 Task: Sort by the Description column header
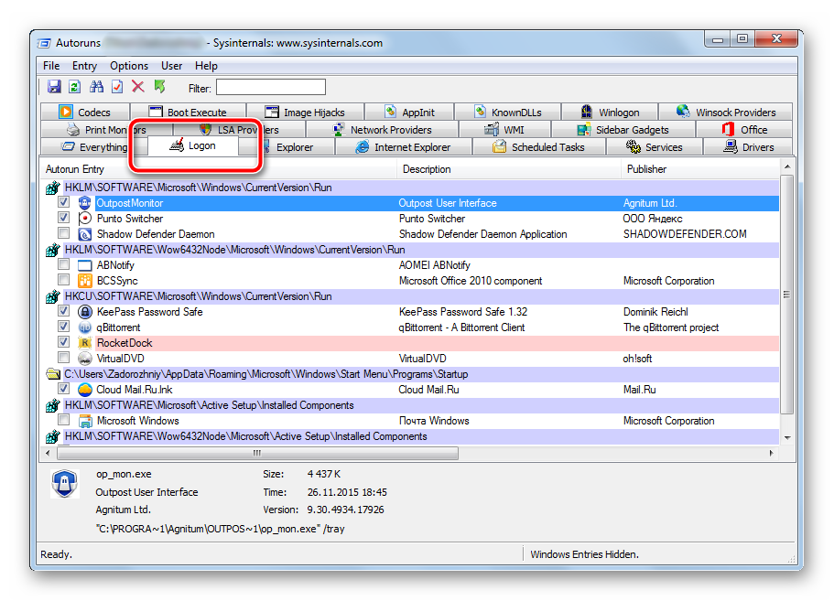(427, 169)
